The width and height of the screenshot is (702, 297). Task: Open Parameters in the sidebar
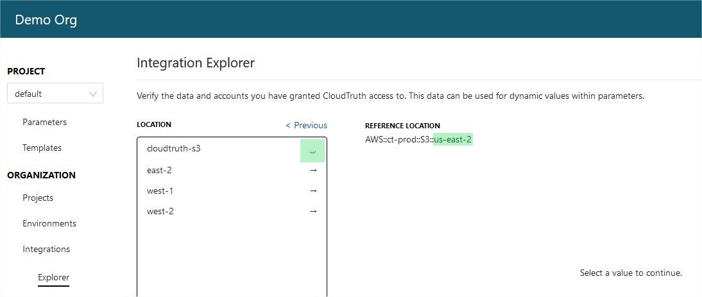[44, 122]
